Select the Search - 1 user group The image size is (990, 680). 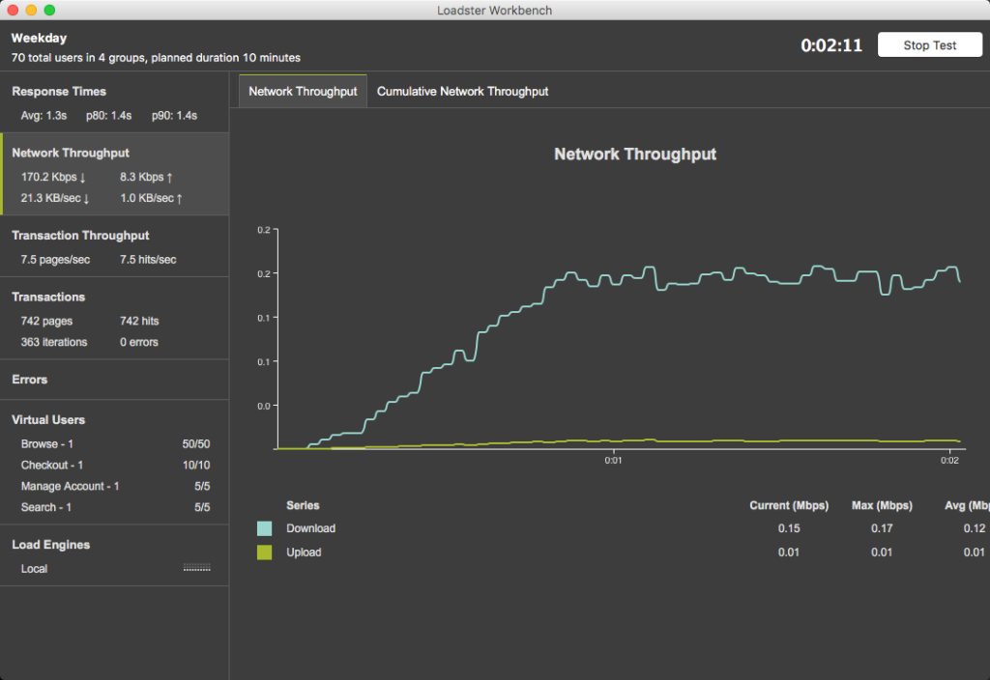tap(47, 507)
